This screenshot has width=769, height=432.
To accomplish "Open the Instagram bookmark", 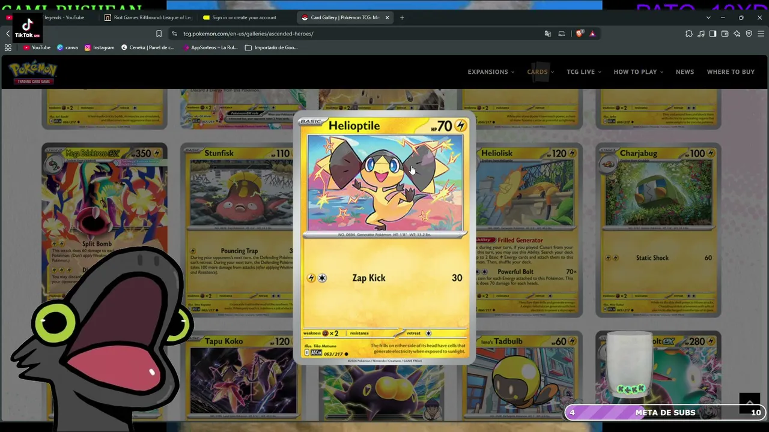I will point(99,47).
